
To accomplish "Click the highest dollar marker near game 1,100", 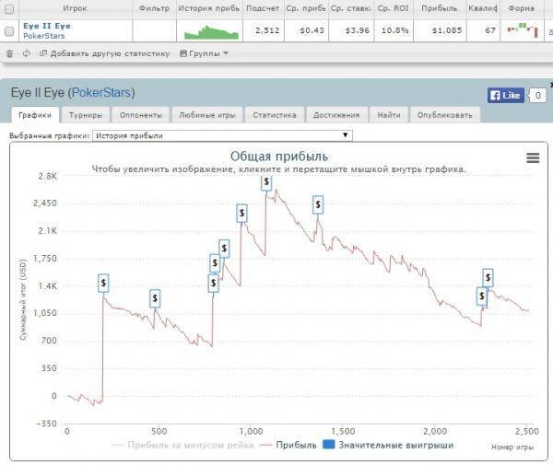I will pyautogui.click(x=266, y=182).
